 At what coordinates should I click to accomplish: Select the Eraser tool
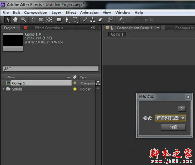100,20
